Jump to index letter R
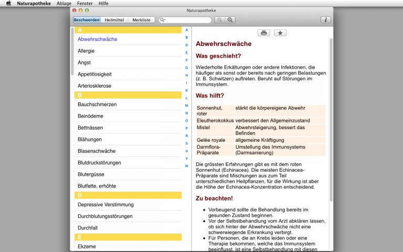Viewport: 403px width, 252px height. tap(187, 136)
